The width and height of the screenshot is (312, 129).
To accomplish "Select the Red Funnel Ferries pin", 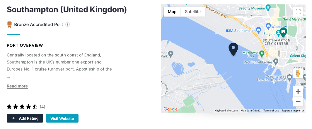I will pyautogui.click(x=276, y=62).
